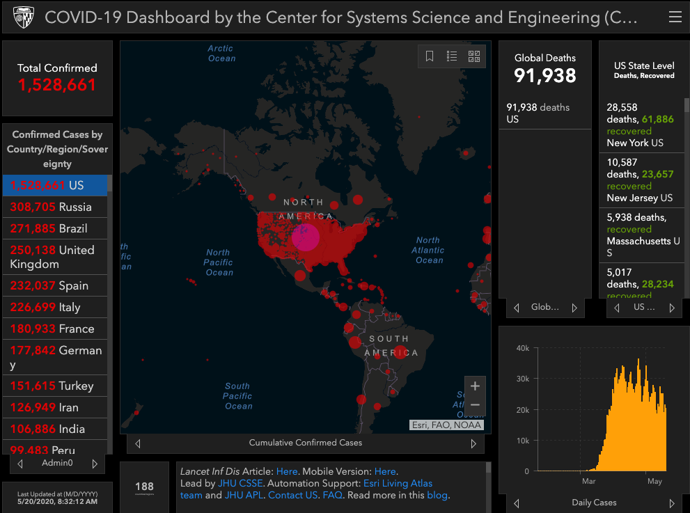The image size is (690, 513).
Task: Click the FAQ link
Action: 332,496
